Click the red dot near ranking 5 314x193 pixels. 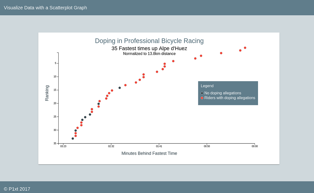(165, 63)
